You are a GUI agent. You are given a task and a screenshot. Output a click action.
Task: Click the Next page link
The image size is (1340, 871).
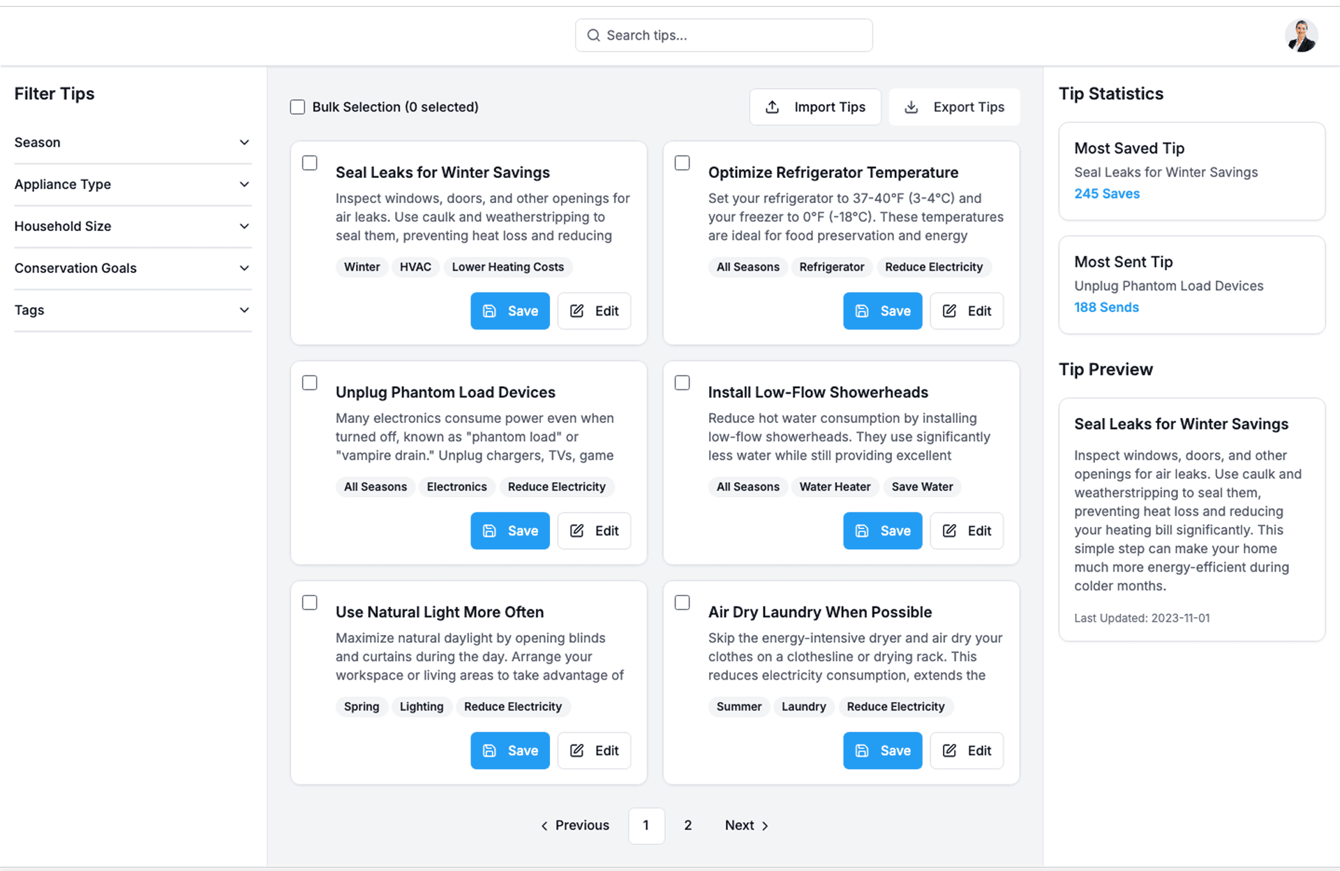pyautogui.click(x=746, y=826)
